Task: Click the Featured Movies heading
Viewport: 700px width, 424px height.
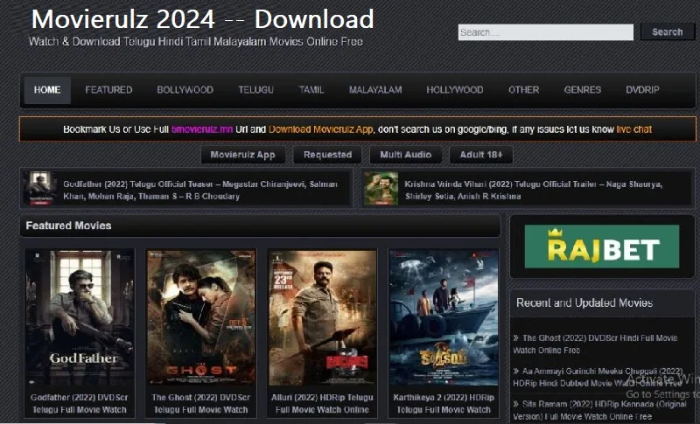Action: pos(68,226)
